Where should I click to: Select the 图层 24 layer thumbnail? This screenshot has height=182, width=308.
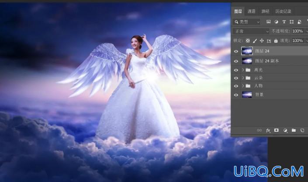(x=247, y=51)
